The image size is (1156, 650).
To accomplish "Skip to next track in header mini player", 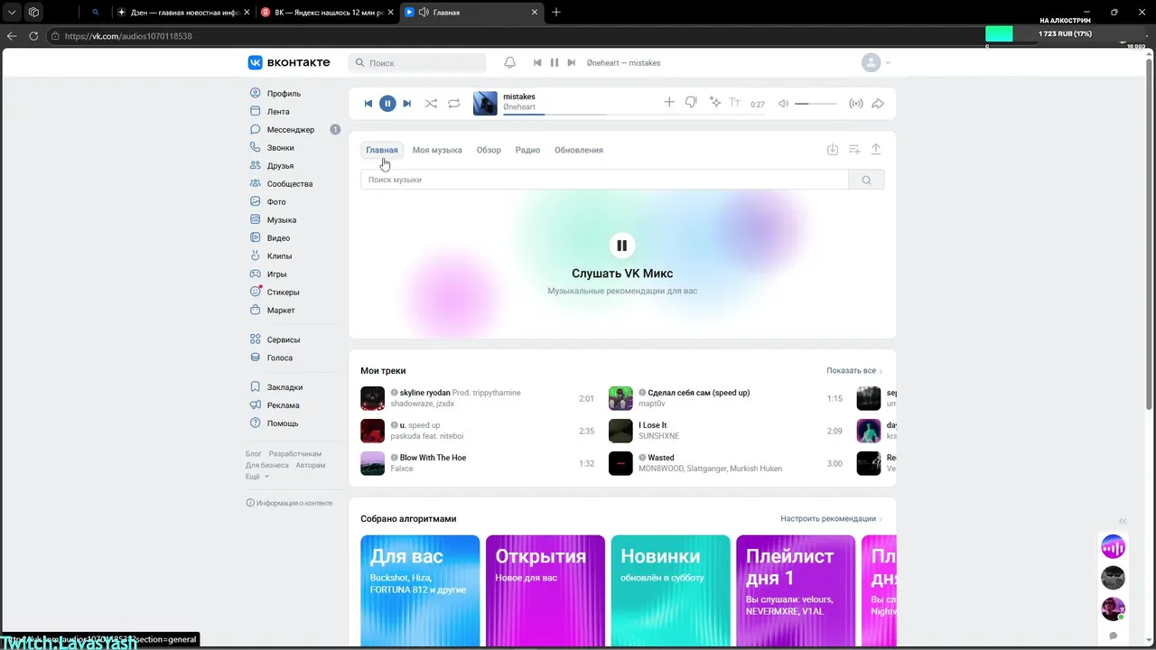I will (x=572, y=63).
